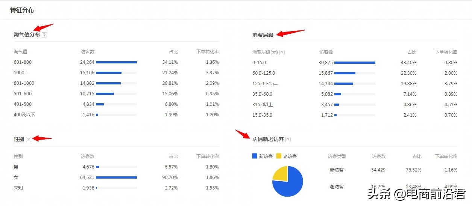Click visitor count 4,676
Viewport: 472px width, 206px height.
pyautogui.click(x=88, y=167)
